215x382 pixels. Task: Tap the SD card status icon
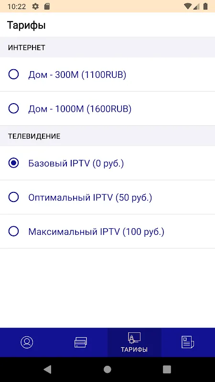47,7
